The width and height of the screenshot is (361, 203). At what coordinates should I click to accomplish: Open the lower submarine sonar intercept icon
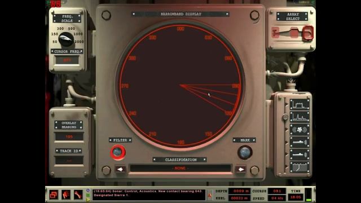point(300,155)
